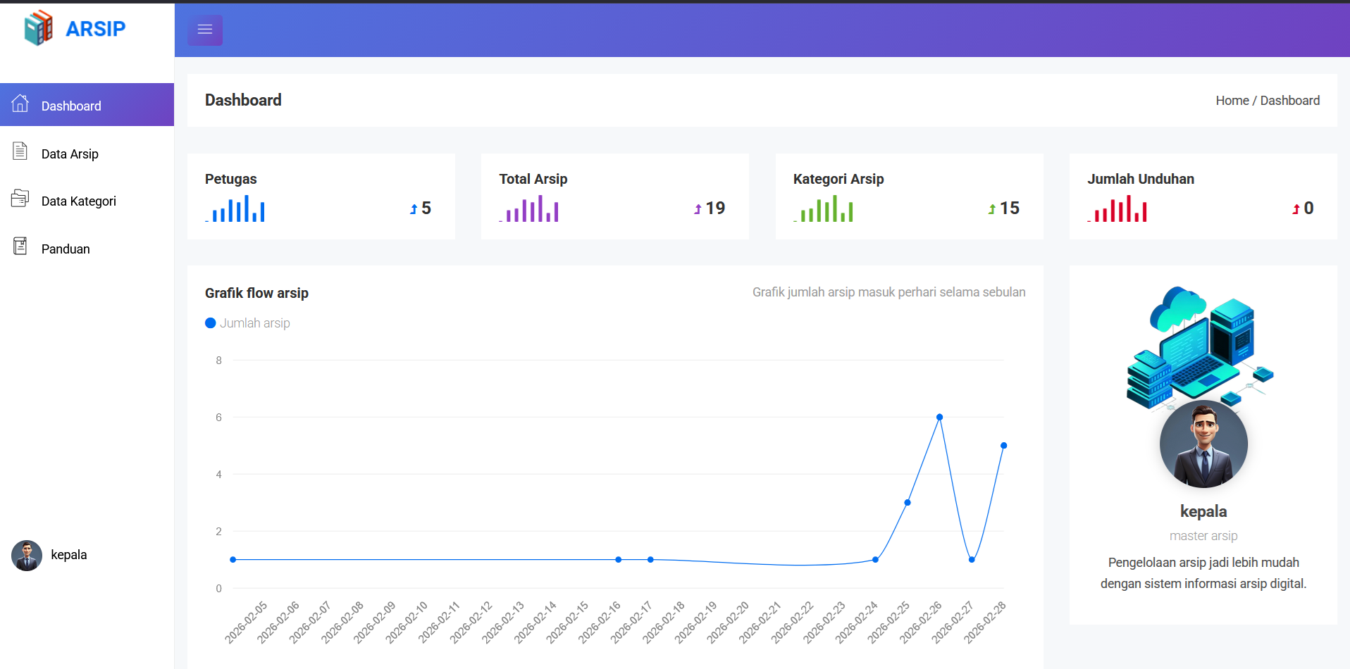Click the Dashboard breadcrumb text
Screen dimensions: 1350x669
pyautogui.click(x=1289, y=101)
